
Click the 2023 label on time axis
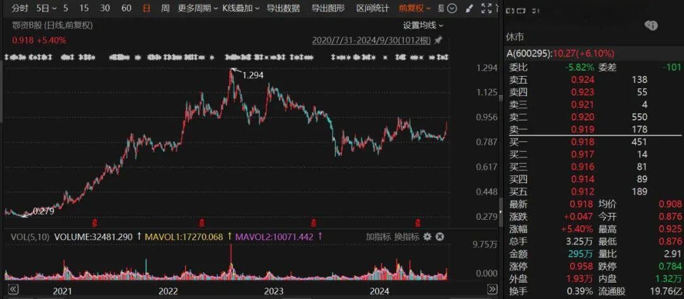pos(274,291)
